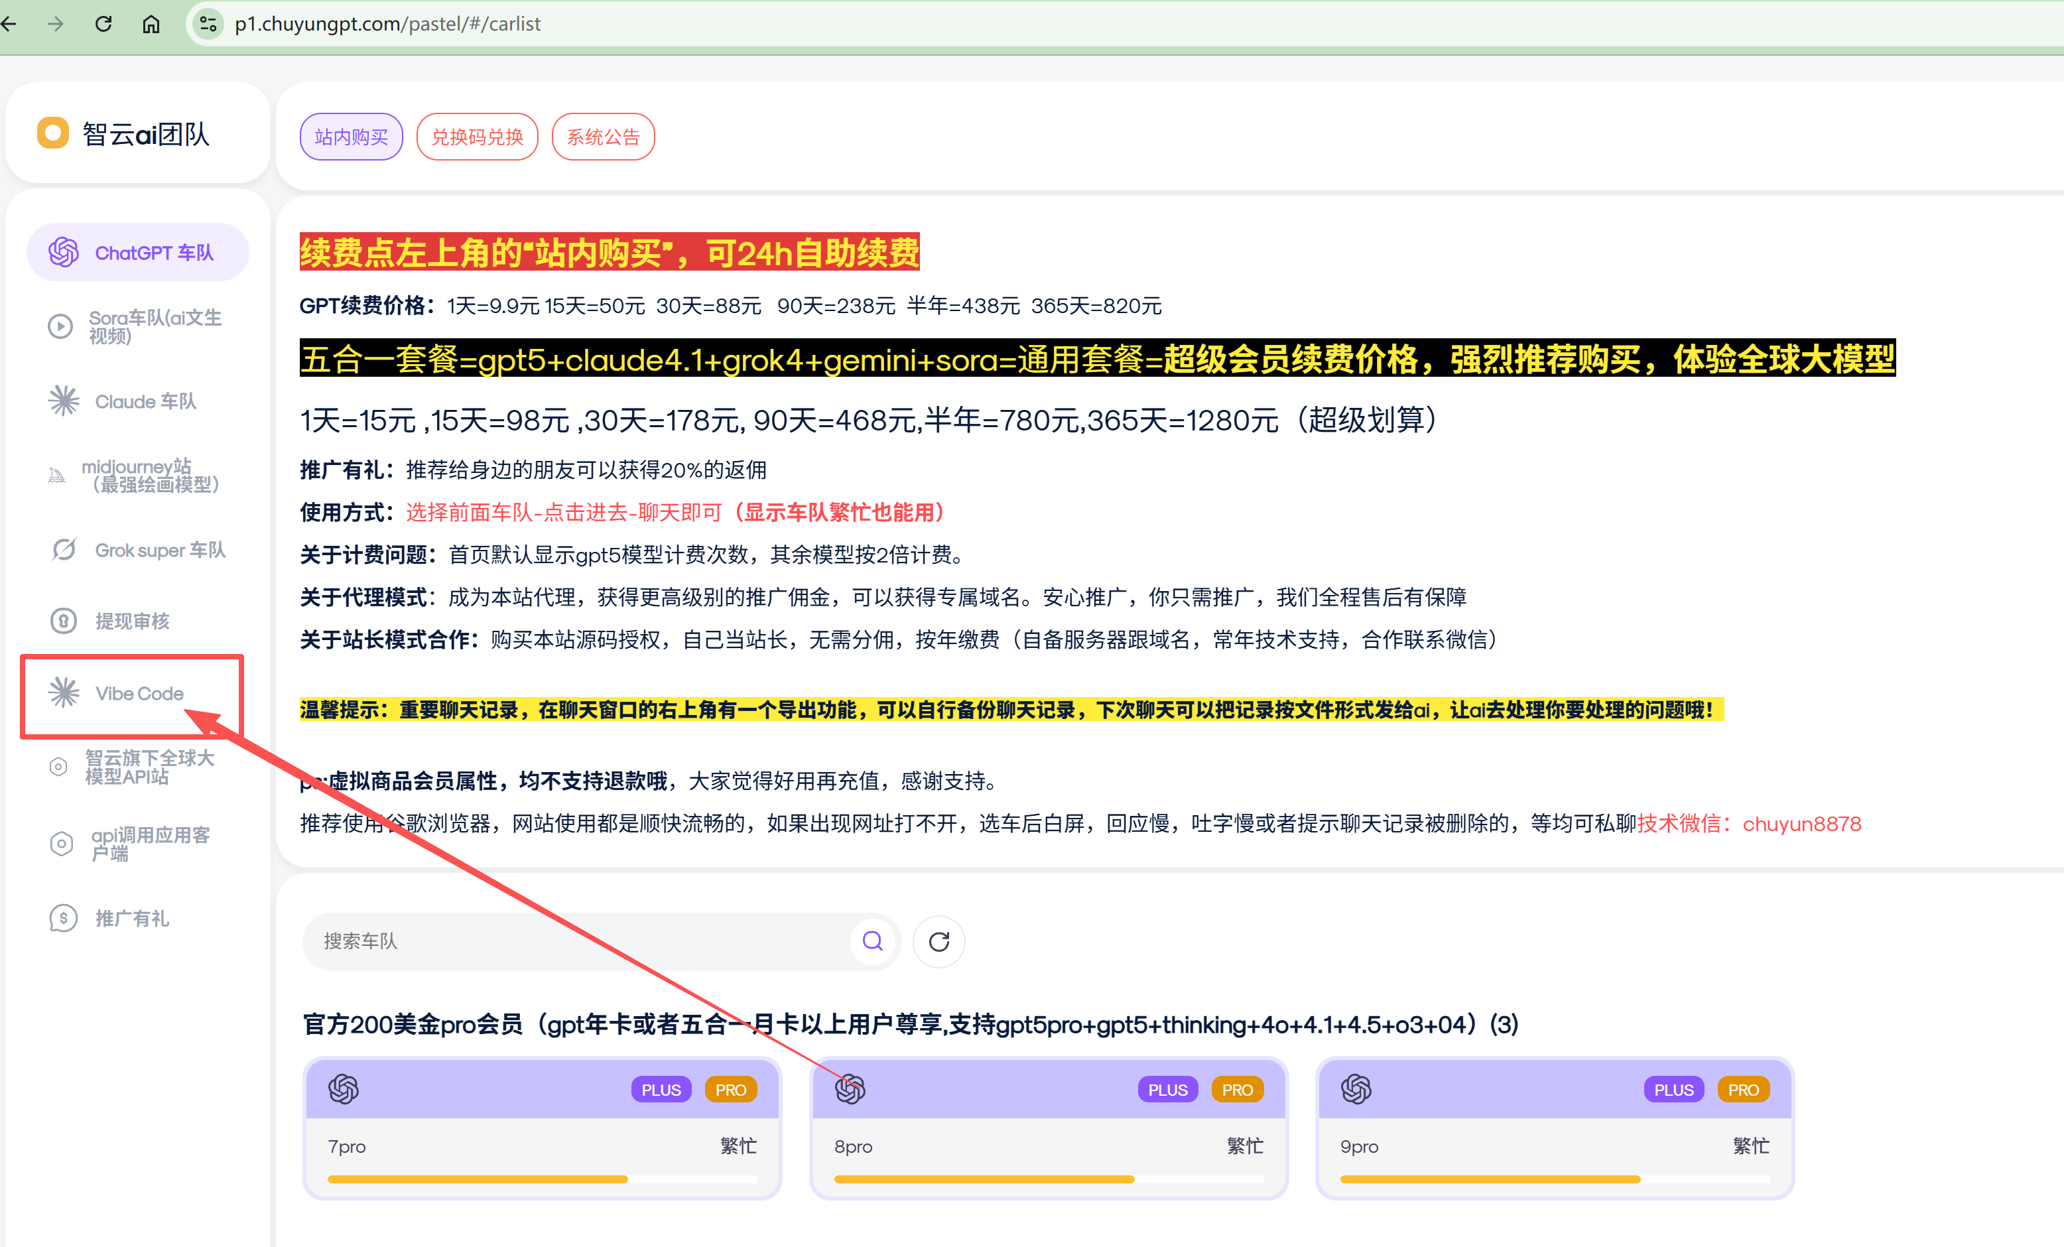This screenshot has height=1247, width=2064.
Task: Click the browser page reload button
Action: [104, 23]
